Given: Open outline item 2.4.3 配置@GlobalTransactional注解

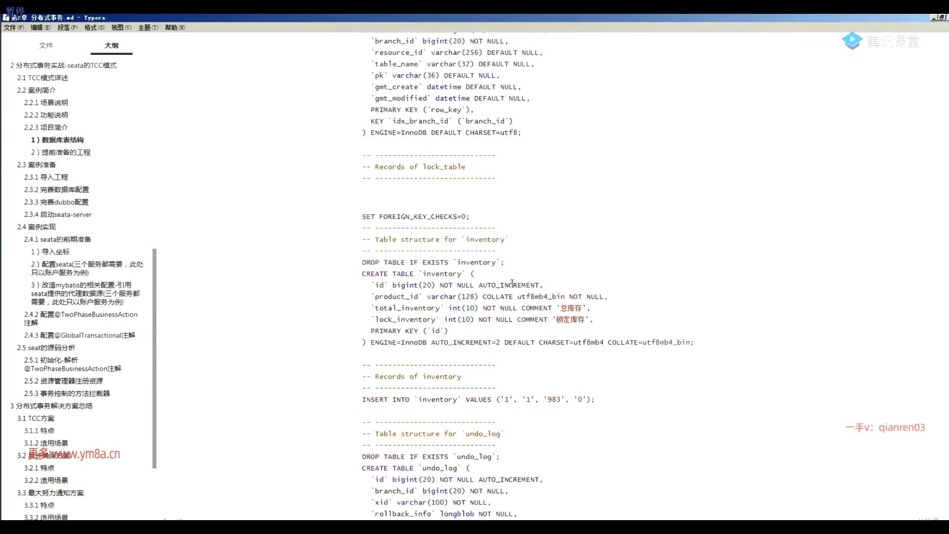Looking at the screenshot, I should pos(80,335).
